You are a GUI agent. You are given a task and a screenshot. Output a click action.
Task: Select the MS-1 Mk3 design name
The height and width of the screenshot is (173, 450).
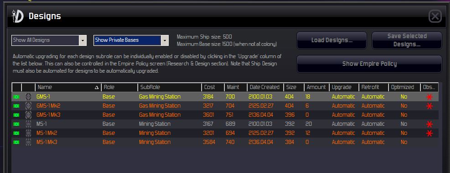pos(47,142)
